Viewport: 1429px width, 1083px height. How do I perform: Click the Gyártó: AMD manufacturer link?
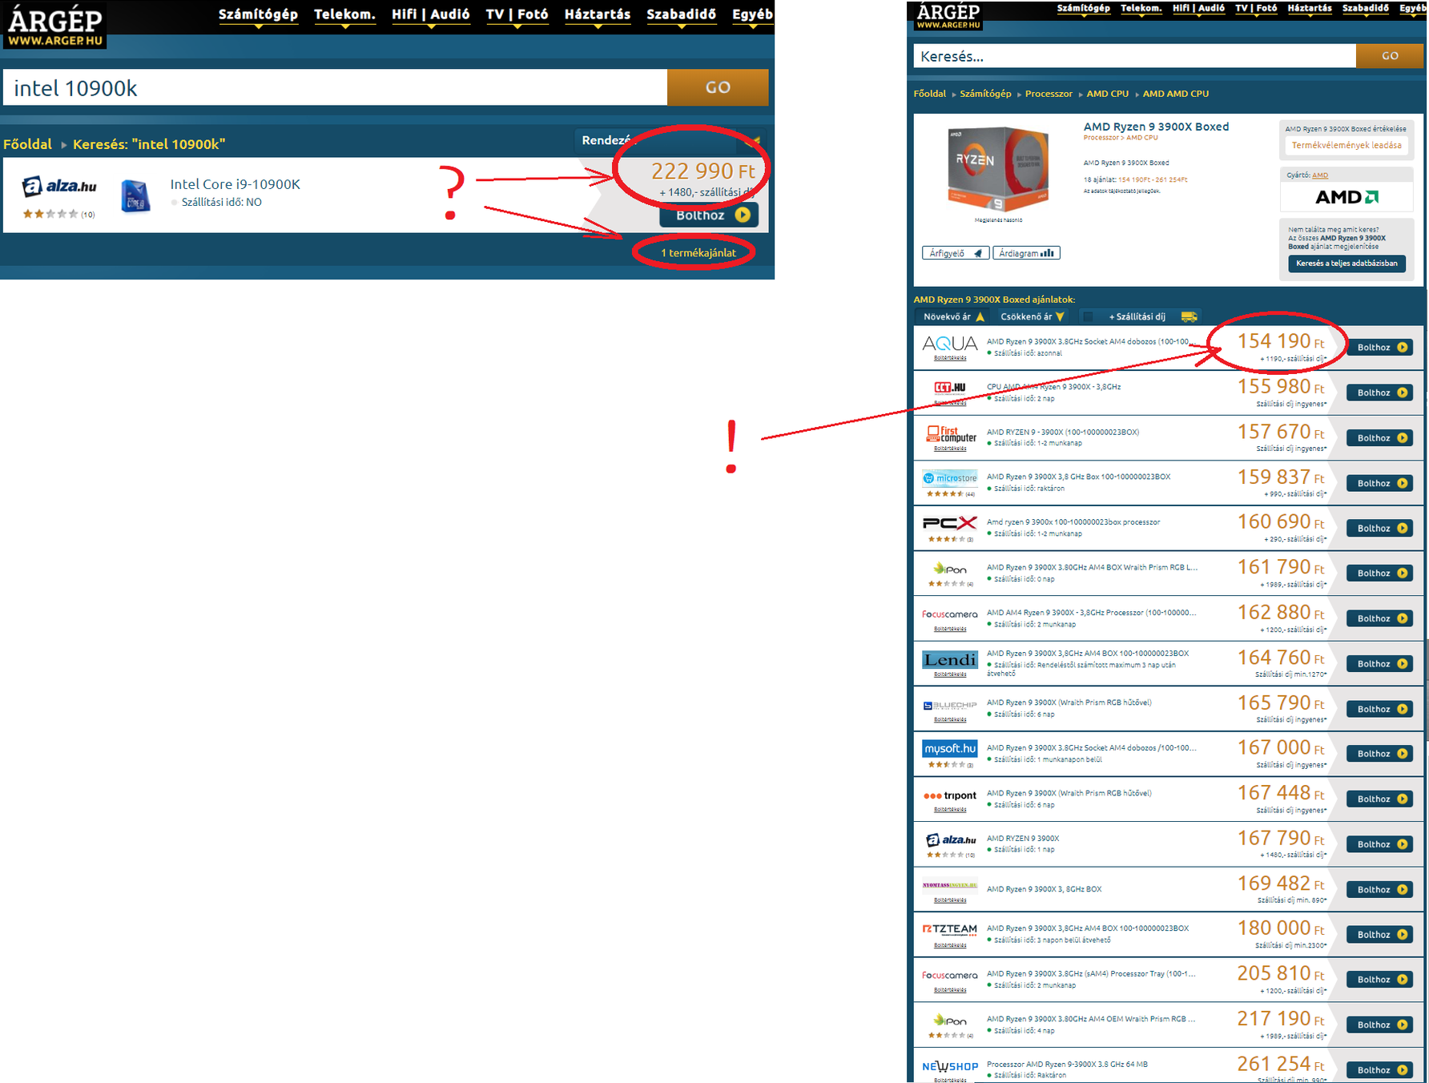1320,175
